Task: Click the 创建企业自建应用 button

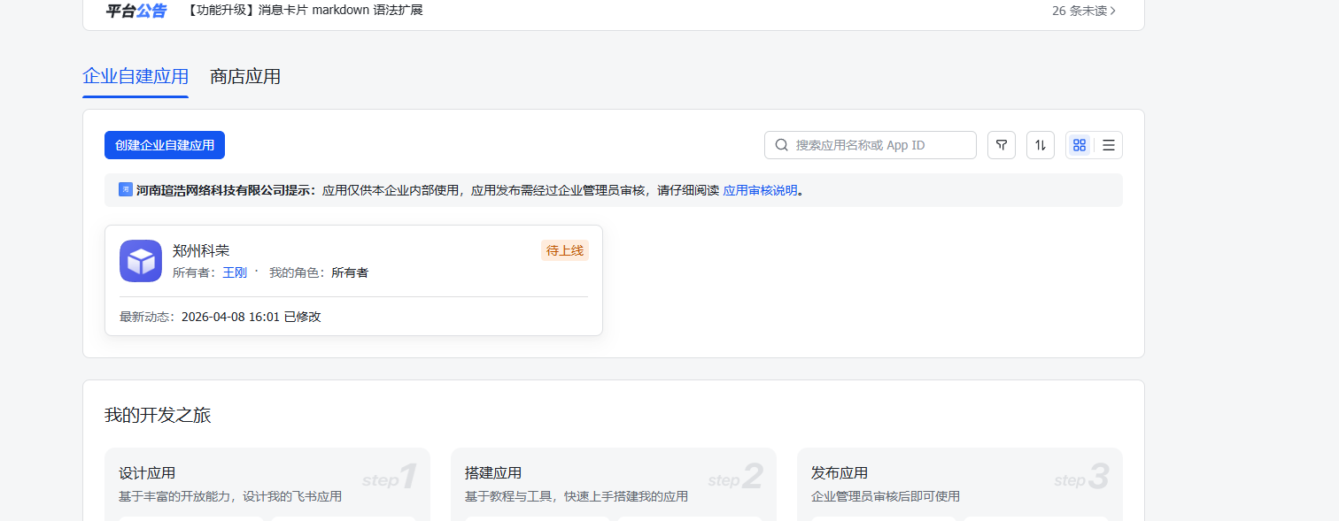Action: [165, 145]
